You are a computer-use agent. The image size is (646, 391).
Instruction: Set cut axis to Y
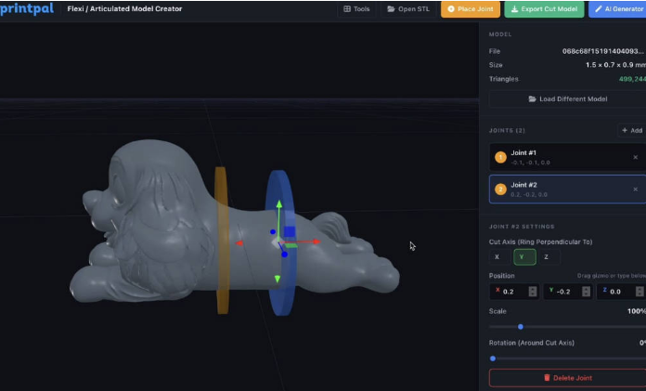[x=524, y=257]
